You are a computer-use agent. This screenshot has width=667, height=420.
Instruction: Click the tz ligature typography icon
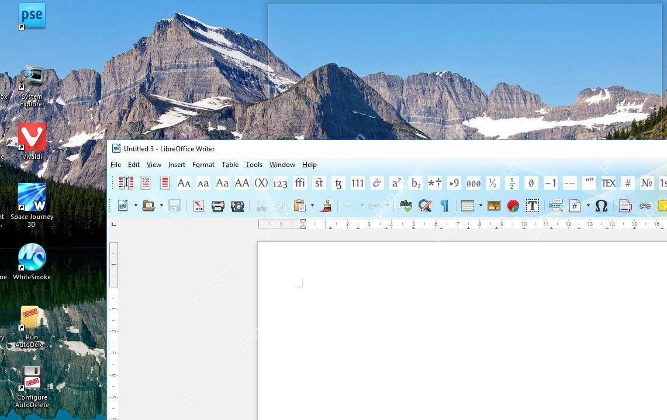pyautogui.click(x=338, y=183)
